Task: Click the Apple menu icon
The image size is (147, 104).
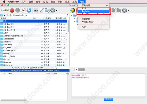Action: (x=4, y=2)
